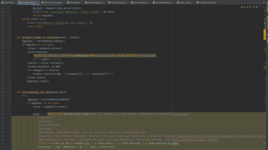Click the topmost yellow warning stripe mark
The height and width of the screenshot is (150, 268).
(265, 10)
